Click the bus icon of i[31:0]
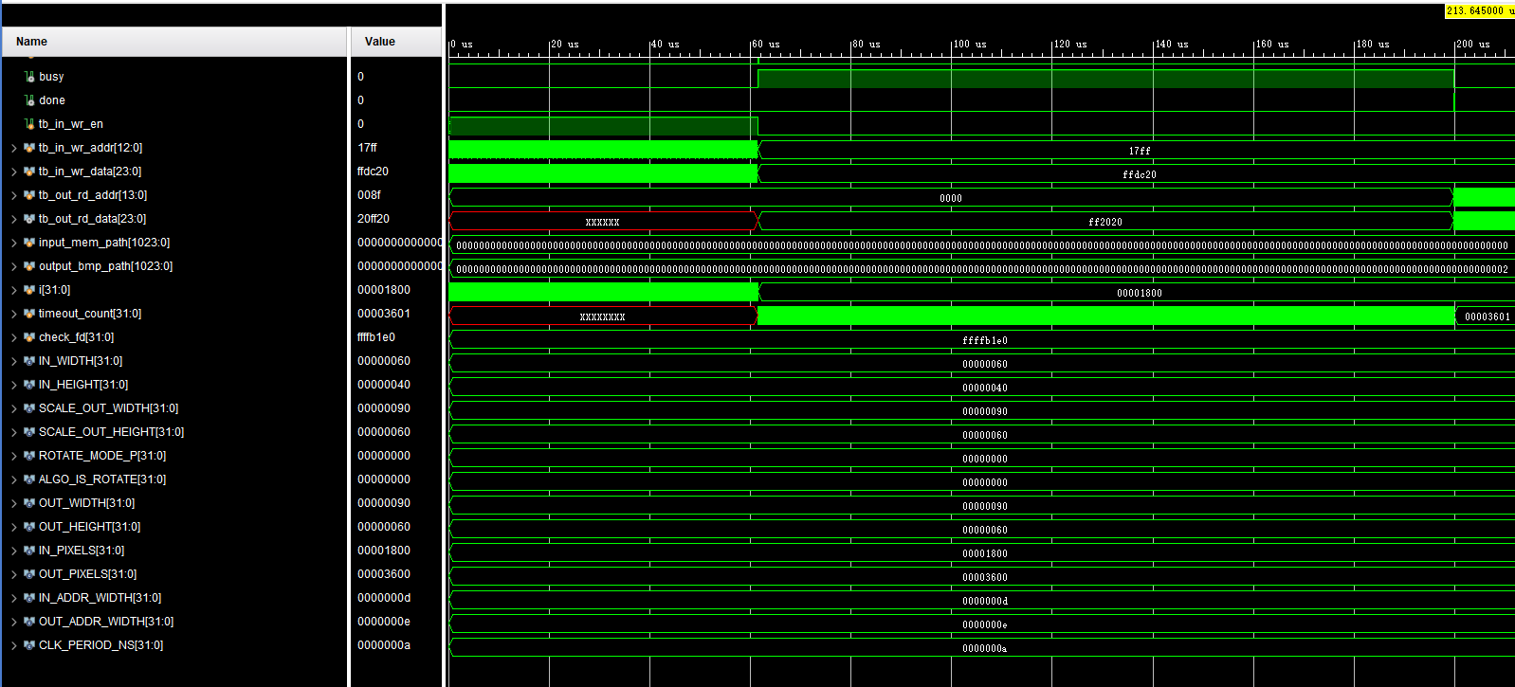Image resolution: width=1515 pixels, height=687 pixels. tap(29, 290)
